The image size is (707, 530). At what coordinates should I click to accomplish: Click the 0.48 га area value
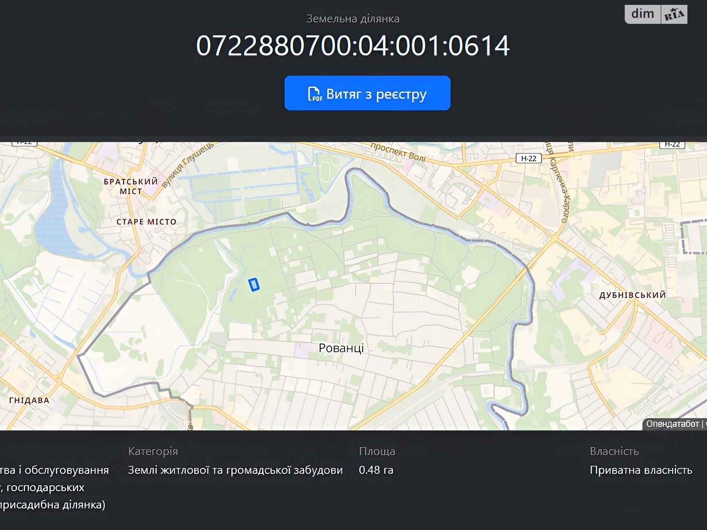pyautogui.click(x=376, y=470)
